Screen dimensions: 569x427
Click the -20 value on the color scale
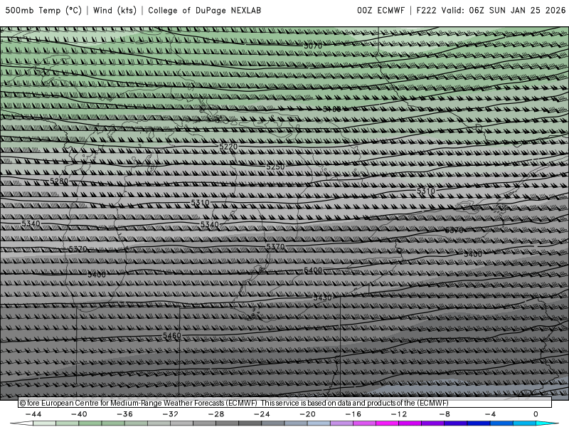point(307,414)
